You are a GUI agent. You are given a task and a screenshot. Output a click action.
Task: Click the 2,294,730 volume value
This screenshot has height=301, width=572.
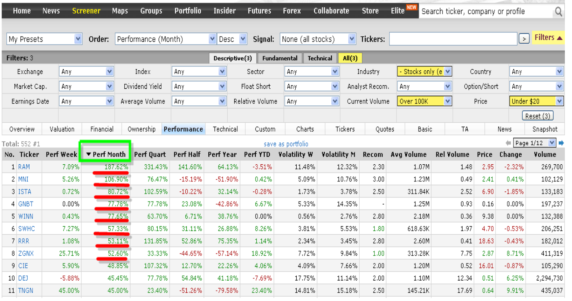click(x=549, y=278)
